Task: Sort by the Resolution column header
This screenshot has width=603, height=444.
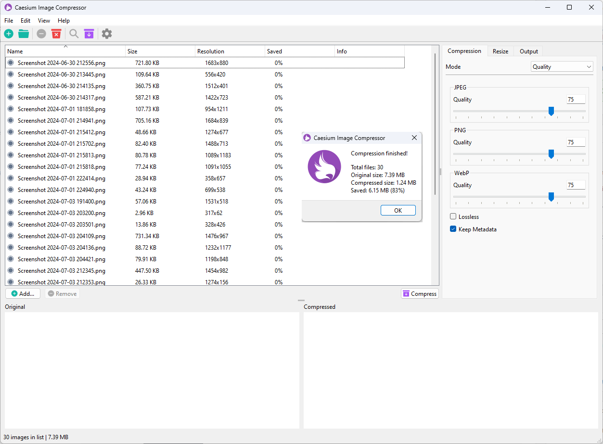Action: click(x=230, y=51)
